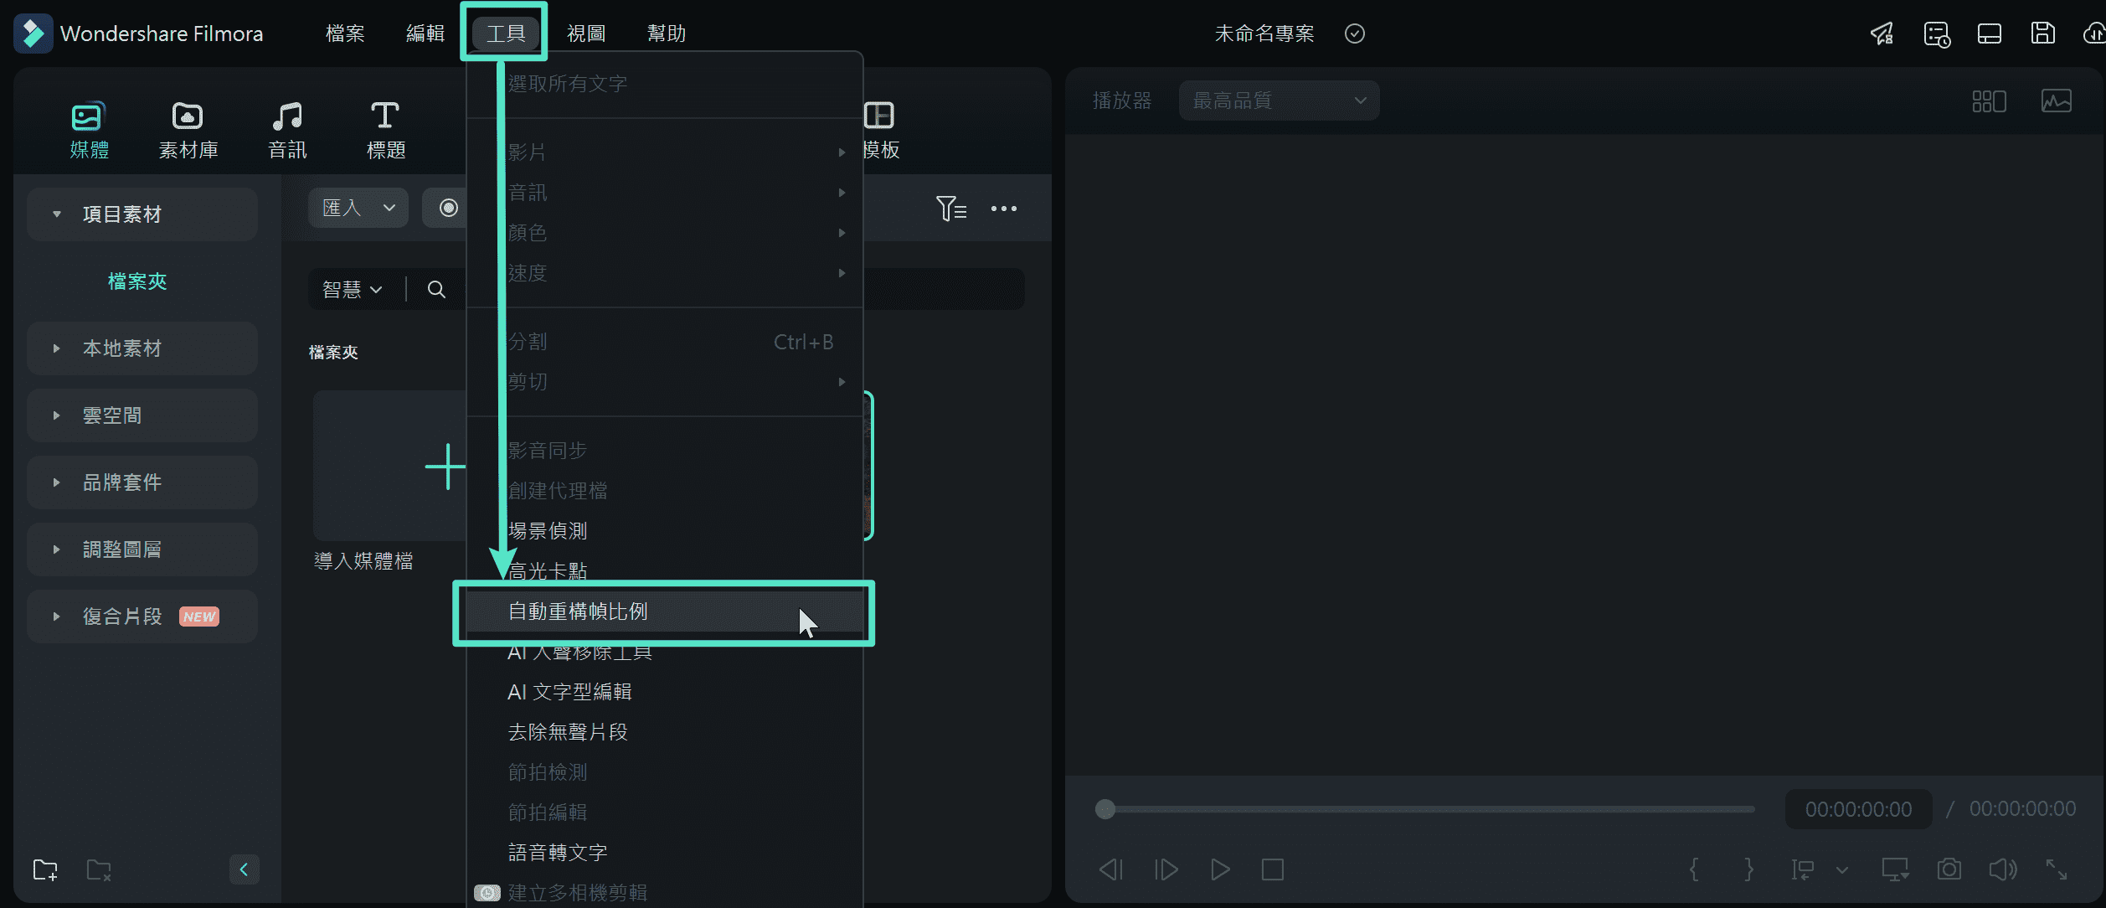Click the project saved status checkmark
Viewport: 2106px width, 908px height.
pyautogui.click(x=1355, y=34)
